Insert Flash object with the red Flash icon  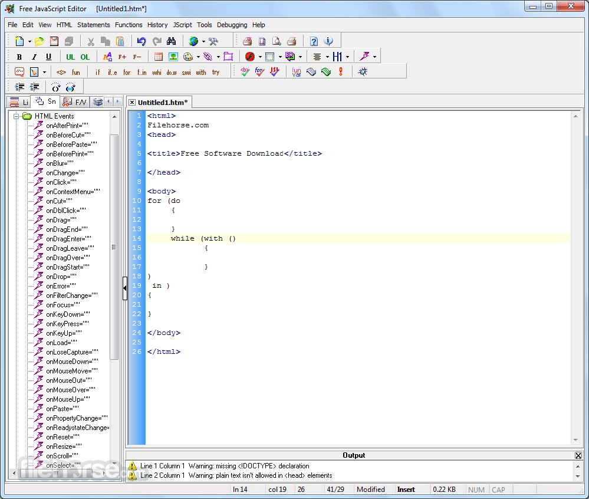tap(250, 57)
